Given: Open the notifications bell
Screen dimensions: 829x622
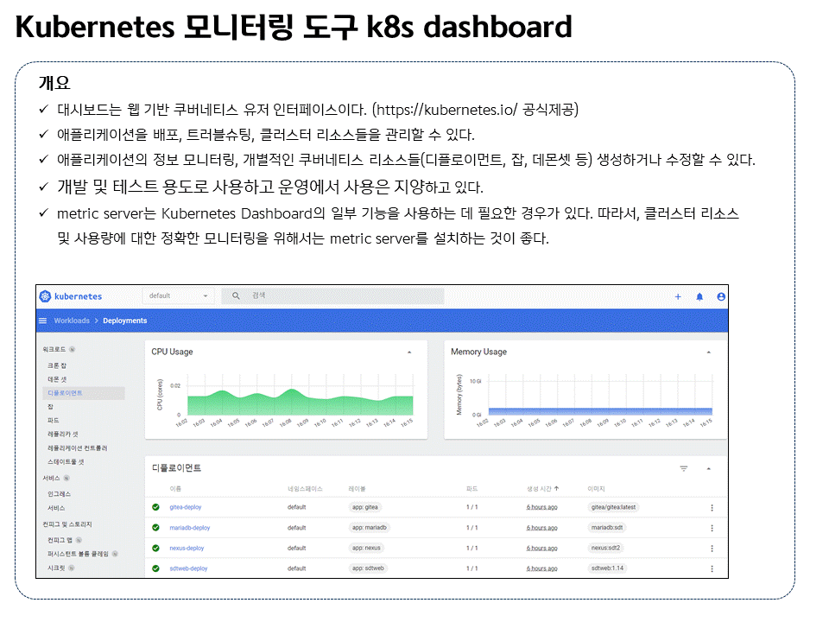Looking at the screenshot, I should pos(699,296).
